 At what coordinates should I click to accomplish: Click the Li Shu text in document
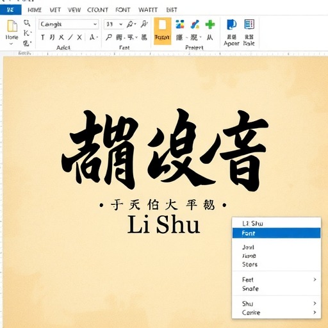[x=163, y=224]
